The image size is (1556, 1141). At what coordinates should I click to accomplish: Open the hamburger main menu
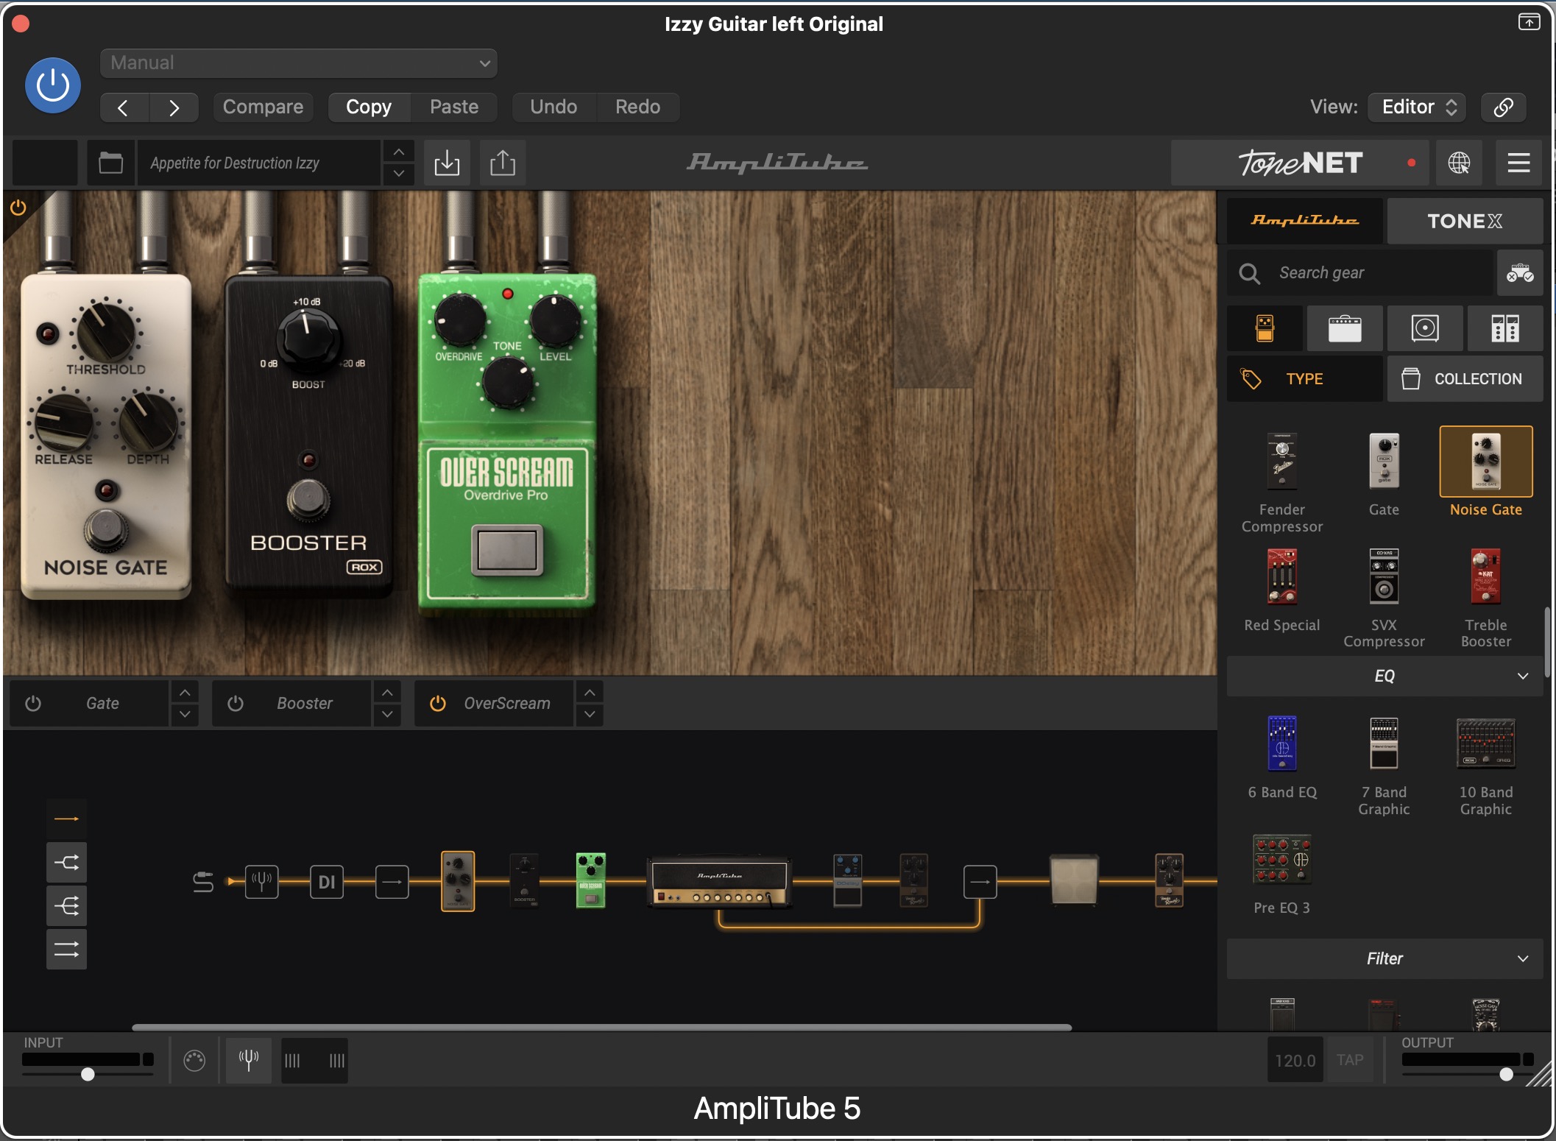1518,163
